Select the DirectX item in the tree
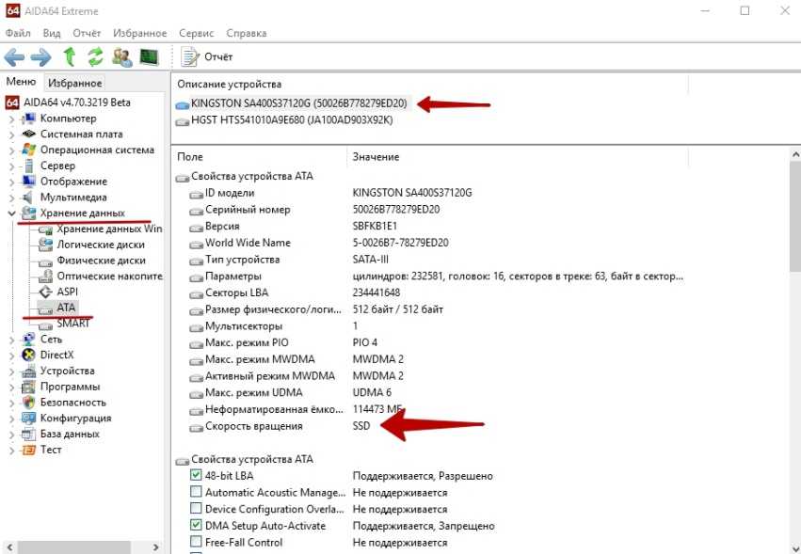The image size is (801, 554). point(56,355)
